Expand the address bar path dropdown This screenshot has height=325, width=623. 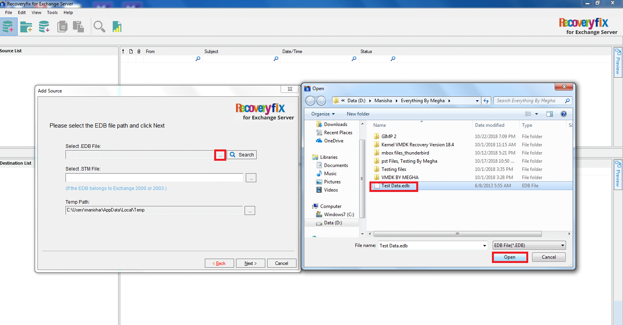click(x=477, y=101)
